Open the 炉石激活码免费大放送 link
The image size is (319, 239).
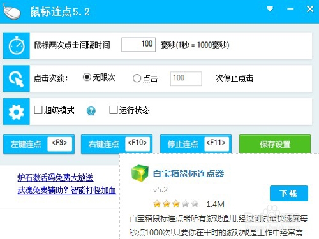click(56, 178)
